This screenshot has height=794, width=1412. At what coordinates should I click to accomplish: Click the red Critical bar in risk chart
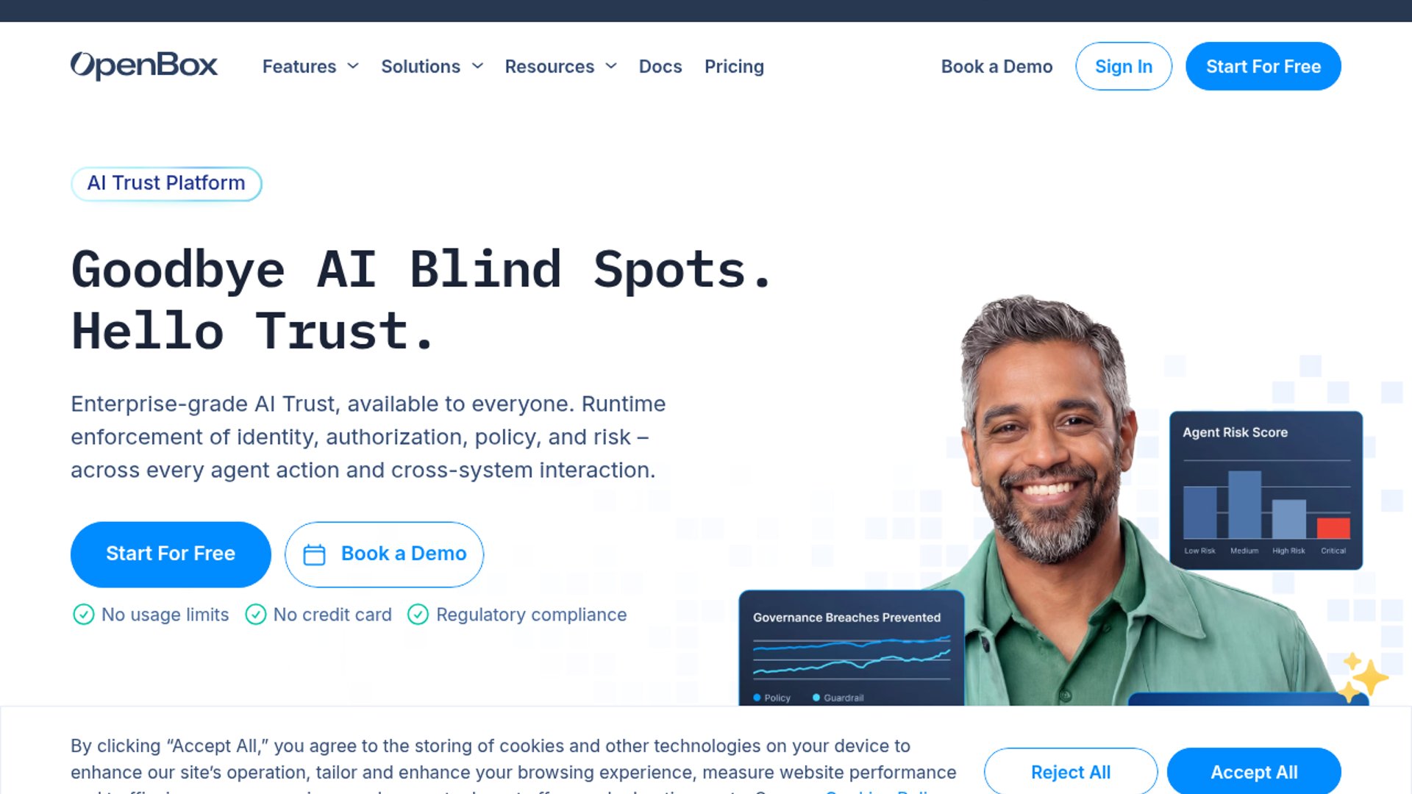click(x=1333, y=528)
